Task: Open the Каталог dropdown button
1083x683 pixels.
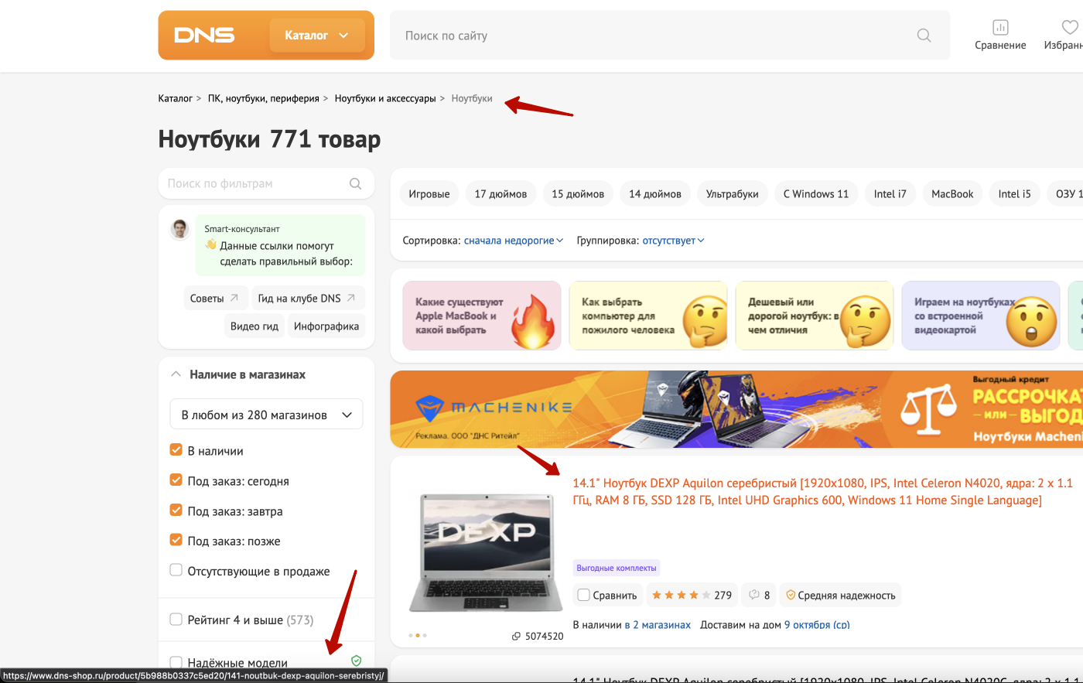Action: [x=316, y=36]
